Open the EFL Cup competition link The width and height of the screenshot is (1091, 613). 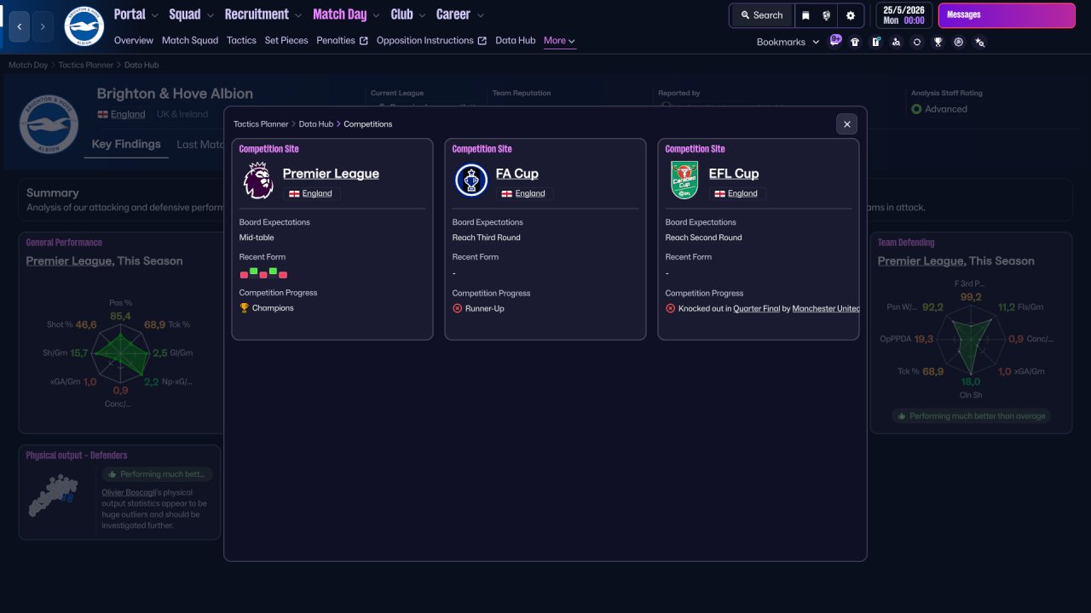(x=734, y=174)
